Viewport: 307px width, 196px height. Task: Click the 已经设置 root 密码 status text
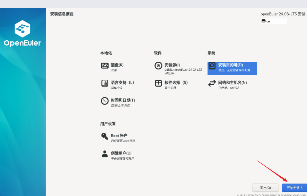(123, 141)
